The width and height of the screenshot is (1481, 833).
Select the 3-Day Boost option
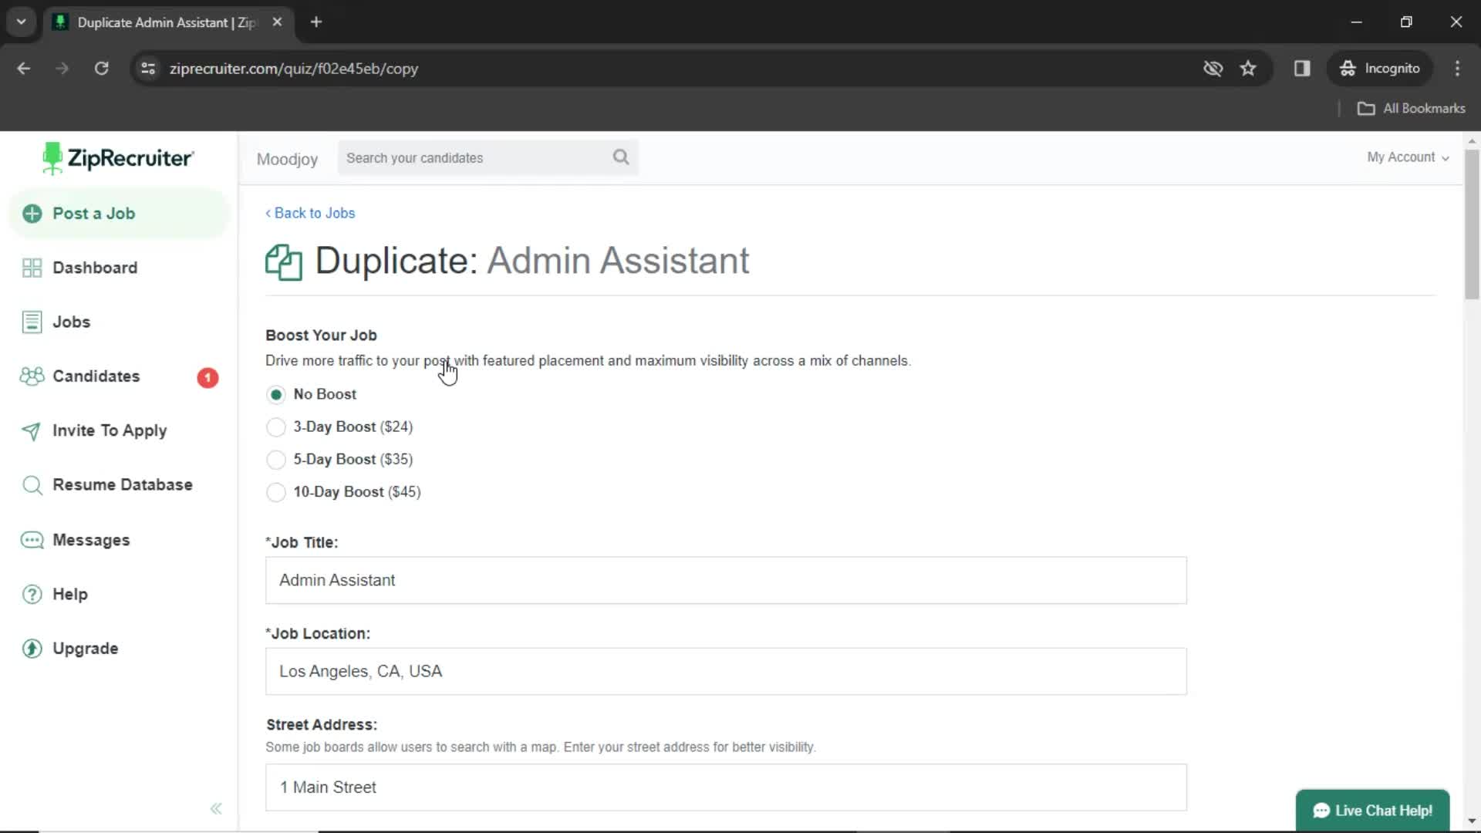277,427
